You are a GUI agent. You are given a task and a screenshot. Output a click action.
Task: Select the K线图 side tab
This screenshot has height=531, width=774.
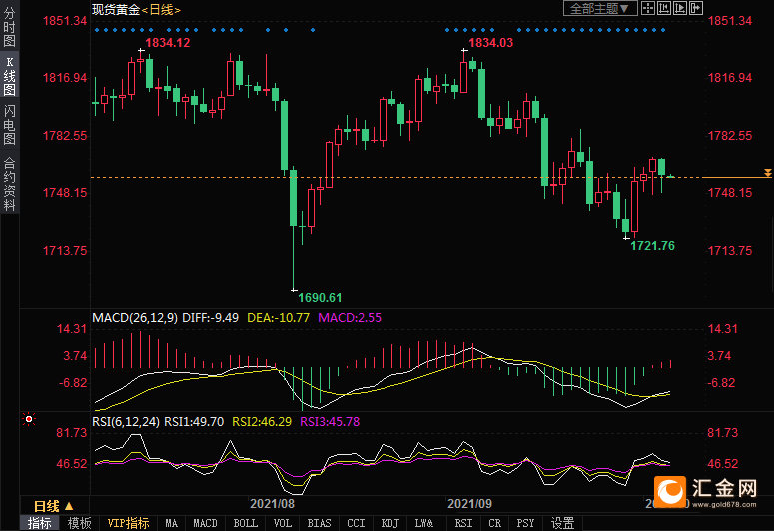9,76
